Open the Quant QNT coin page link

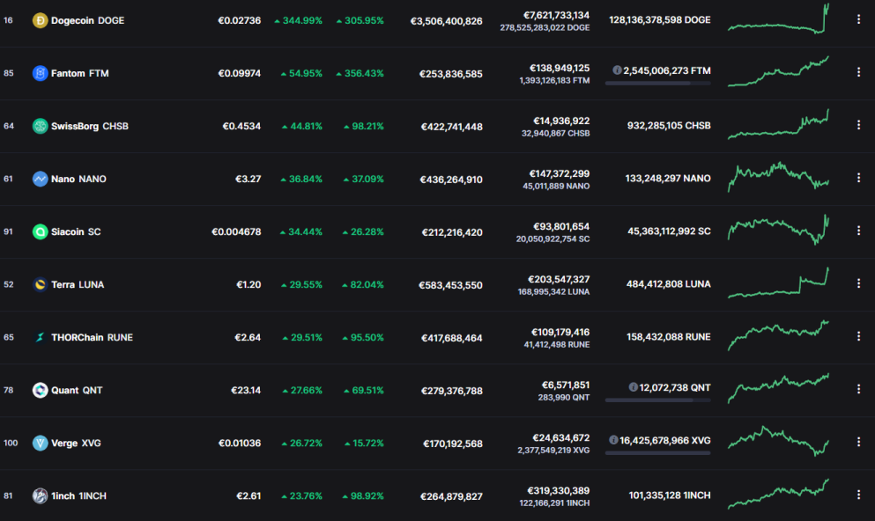(x=77, y=390)
